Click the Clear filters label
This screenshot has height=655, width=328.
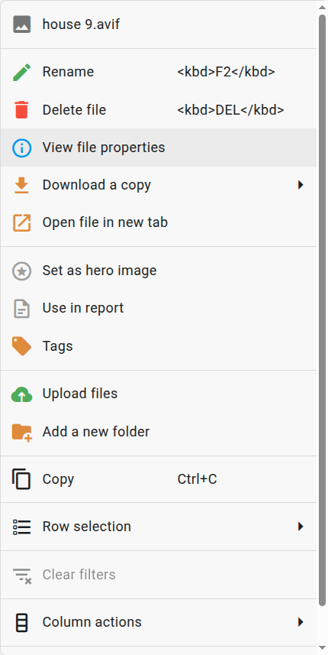tap(79, 575)
